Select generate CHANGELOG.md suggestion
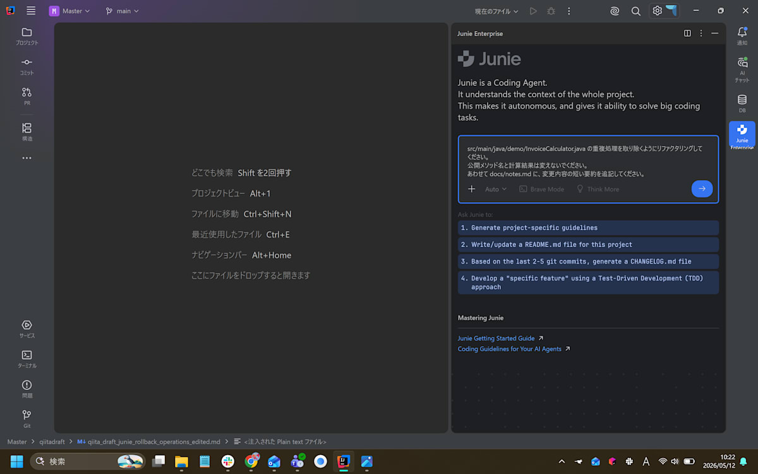The image size is (758, 474). tap(588, 261)
